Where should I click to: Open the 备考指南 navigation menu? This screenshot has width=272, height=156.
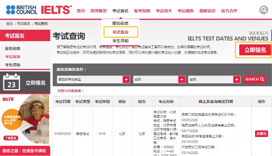[x=142, y=11]
